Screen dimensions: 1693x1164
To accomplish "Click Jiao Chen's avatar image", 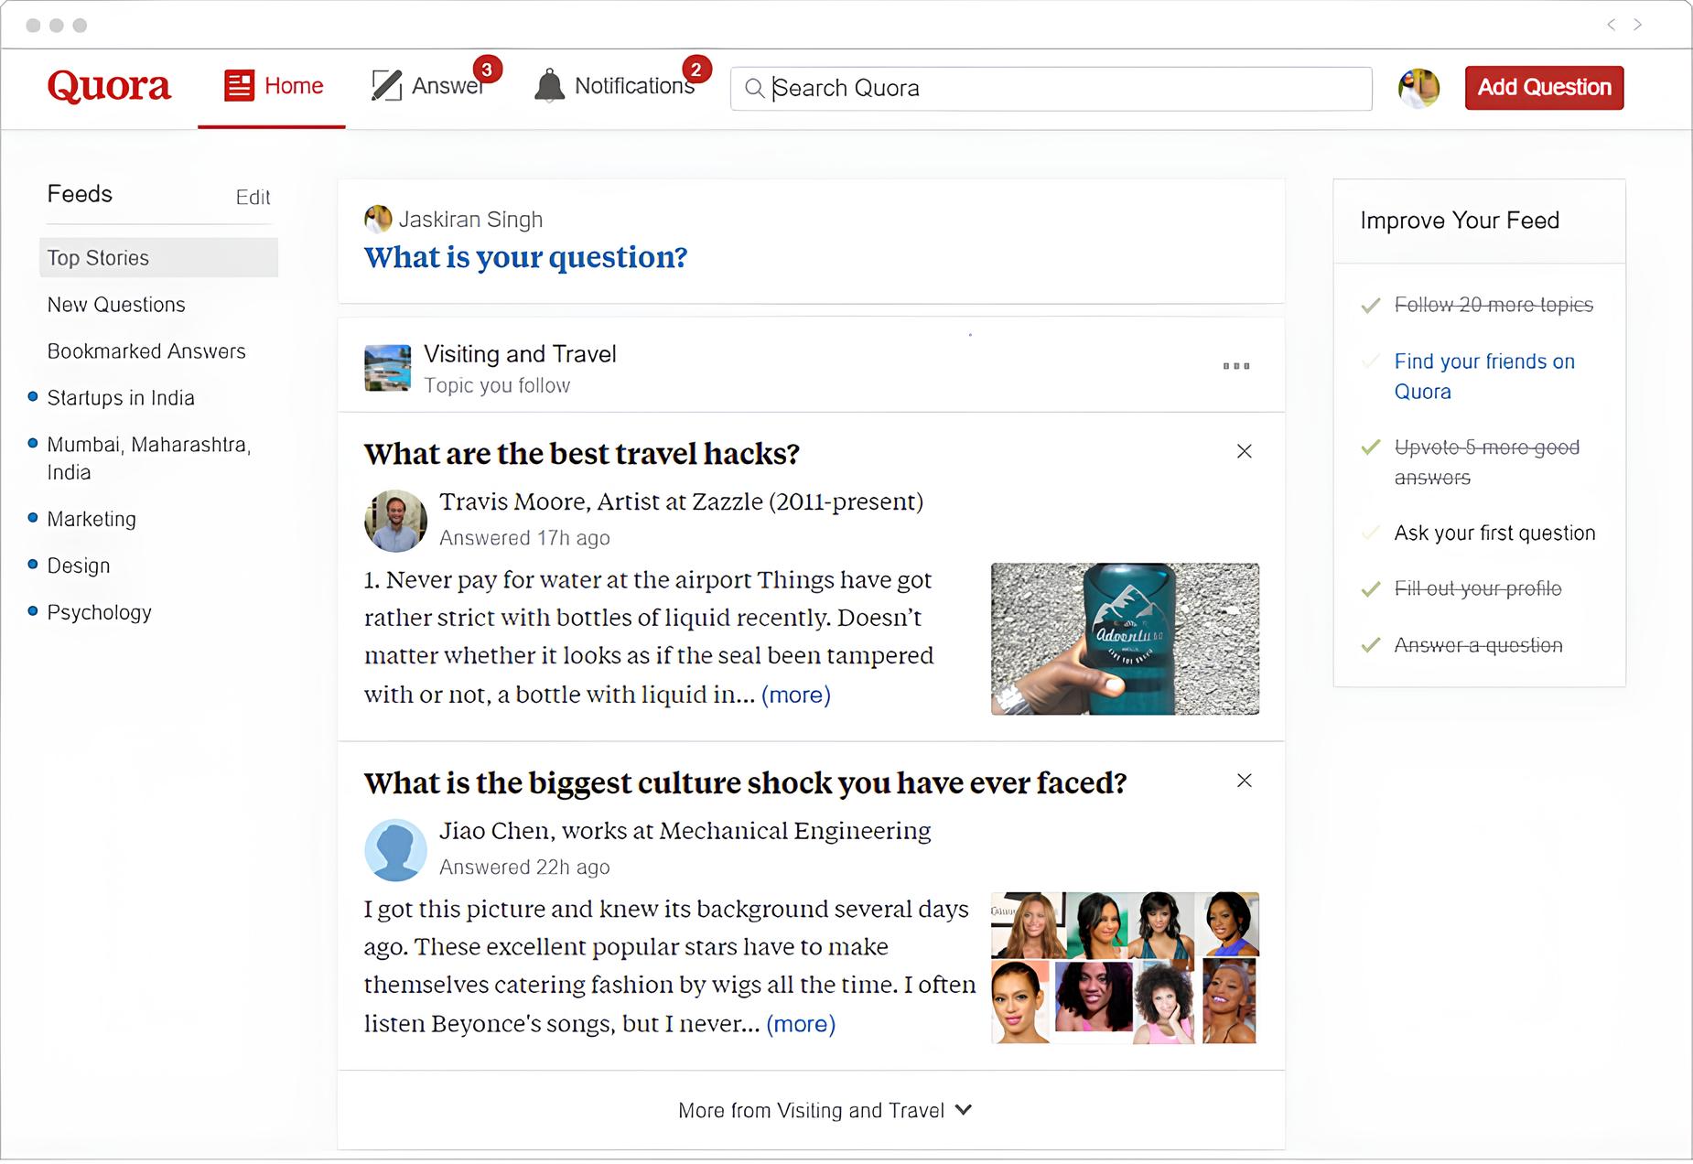I will point(395,849).
